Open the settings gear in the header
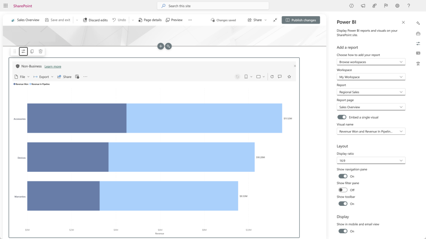This screenshot has height=239, width=426. pos(397,6)
